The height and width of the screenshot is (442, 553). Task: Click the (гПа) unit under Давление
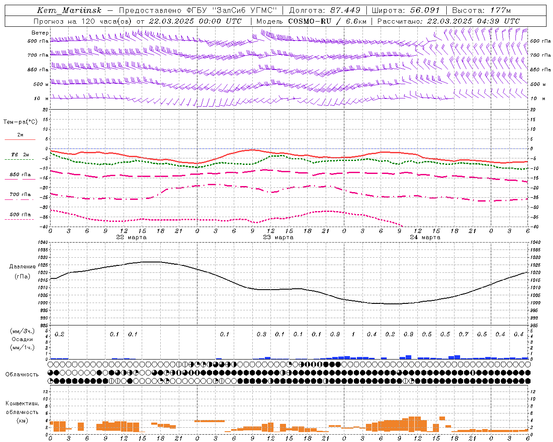click(22, 277)
